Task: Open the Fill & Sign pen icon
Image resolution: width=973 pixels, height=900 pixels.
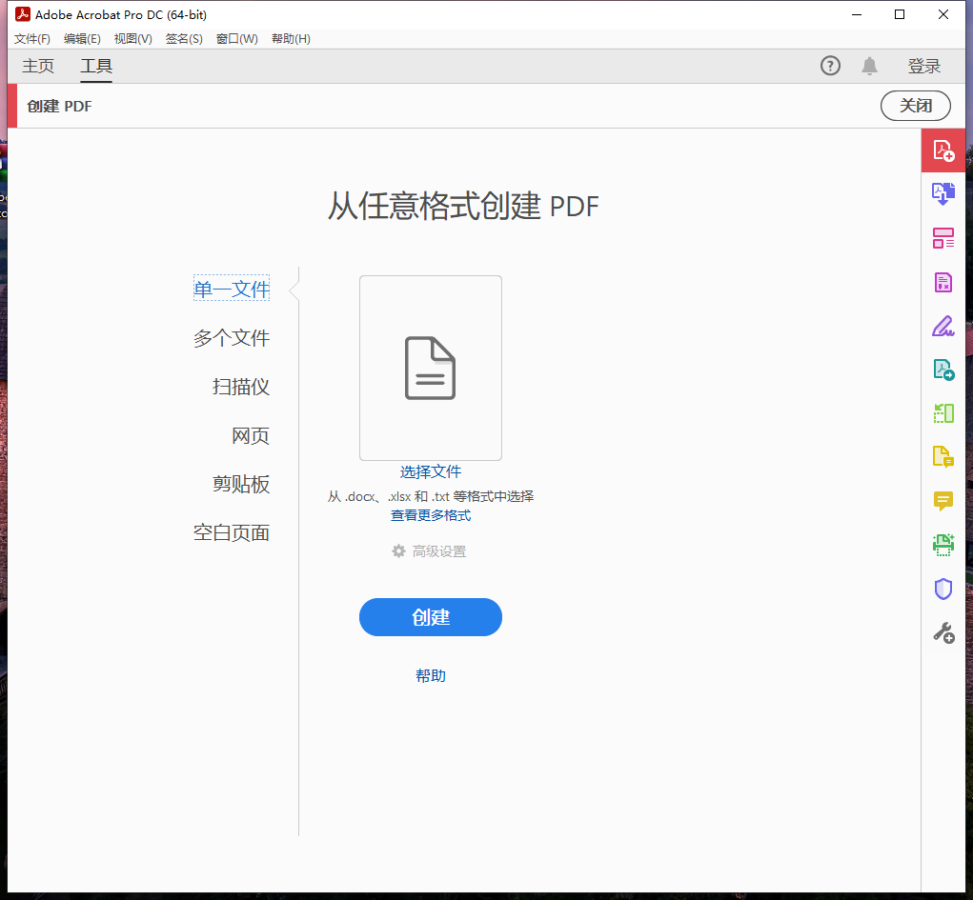Action: 943,326
